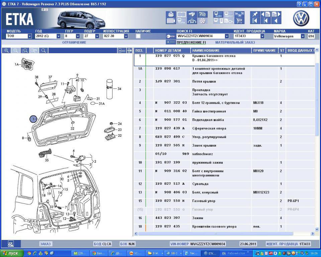Open the help question mark button in title bar

coord(299,4)
